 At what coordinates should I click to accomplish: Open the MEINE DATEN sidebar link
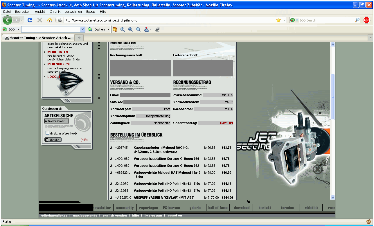pyautogui.click(x=58, y=52)
